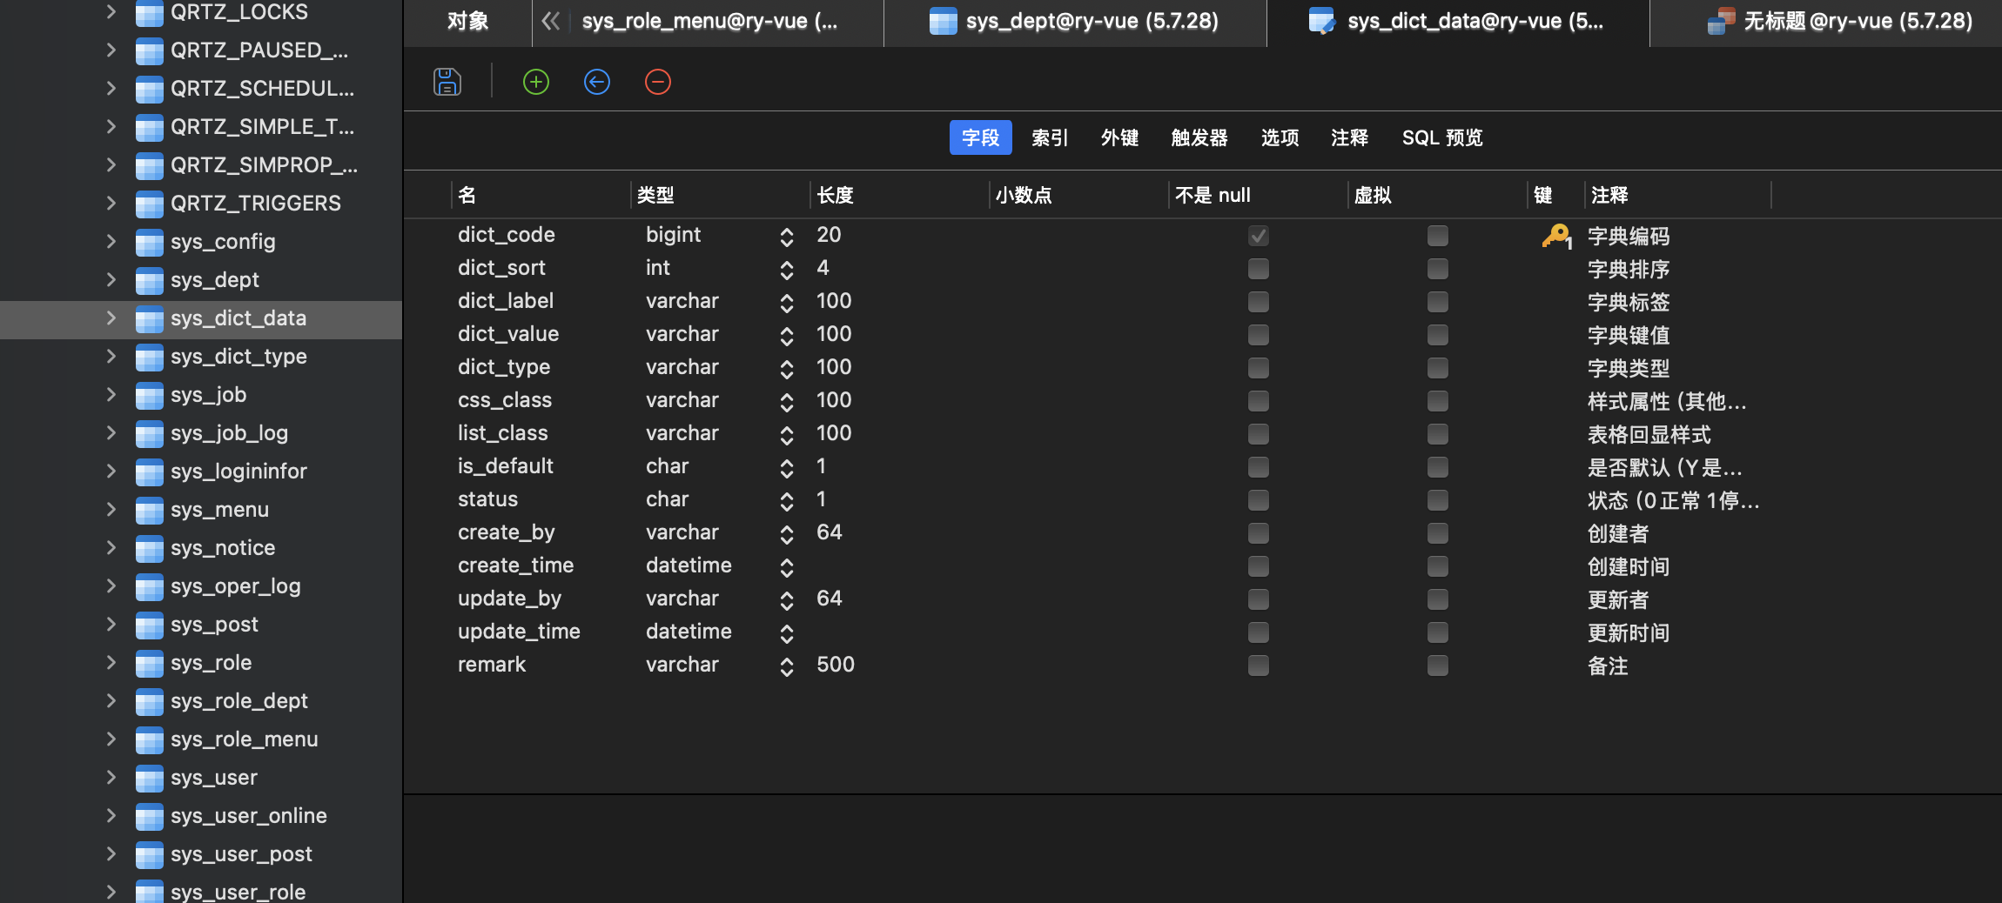The image size is (2002, 903).
Task: Open the 对象 tab
Action: tap(468, 21)
